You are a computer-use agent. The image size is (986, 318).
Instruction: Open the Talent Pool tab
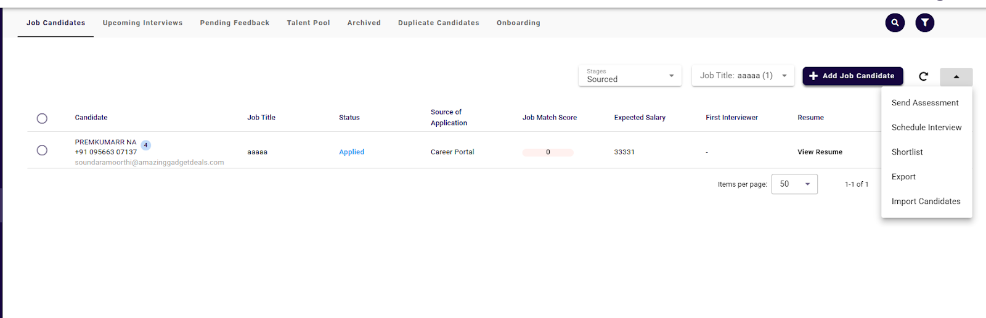point(308,23)
